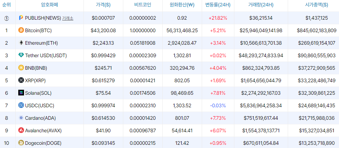The width and height of the screenshot is (339, 148).
Task: Click Cardano volume $751,519,617.44
Action: pyautogui.click(x=261, y=118)
